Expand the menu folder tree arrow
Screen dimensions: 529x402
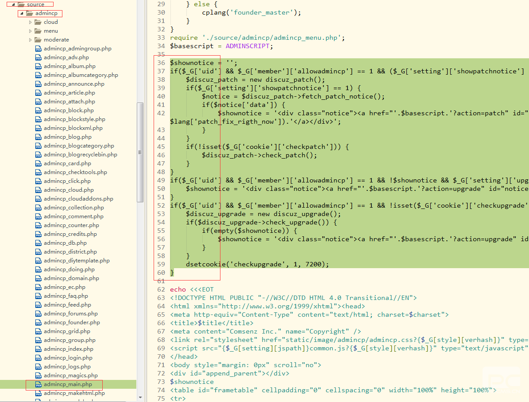pos(31,31)
